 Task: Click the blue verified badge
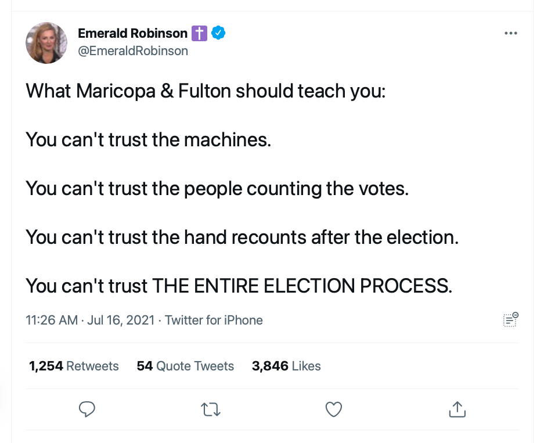click(218, 33)
